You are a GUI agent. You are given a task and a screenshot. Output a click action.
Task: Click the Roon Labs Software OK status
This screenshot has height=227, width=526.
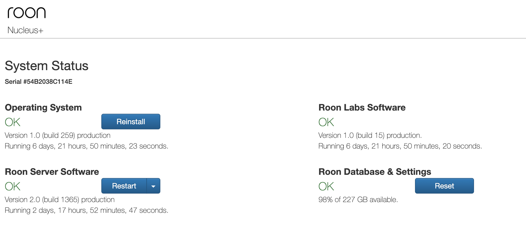click(326, 122)
